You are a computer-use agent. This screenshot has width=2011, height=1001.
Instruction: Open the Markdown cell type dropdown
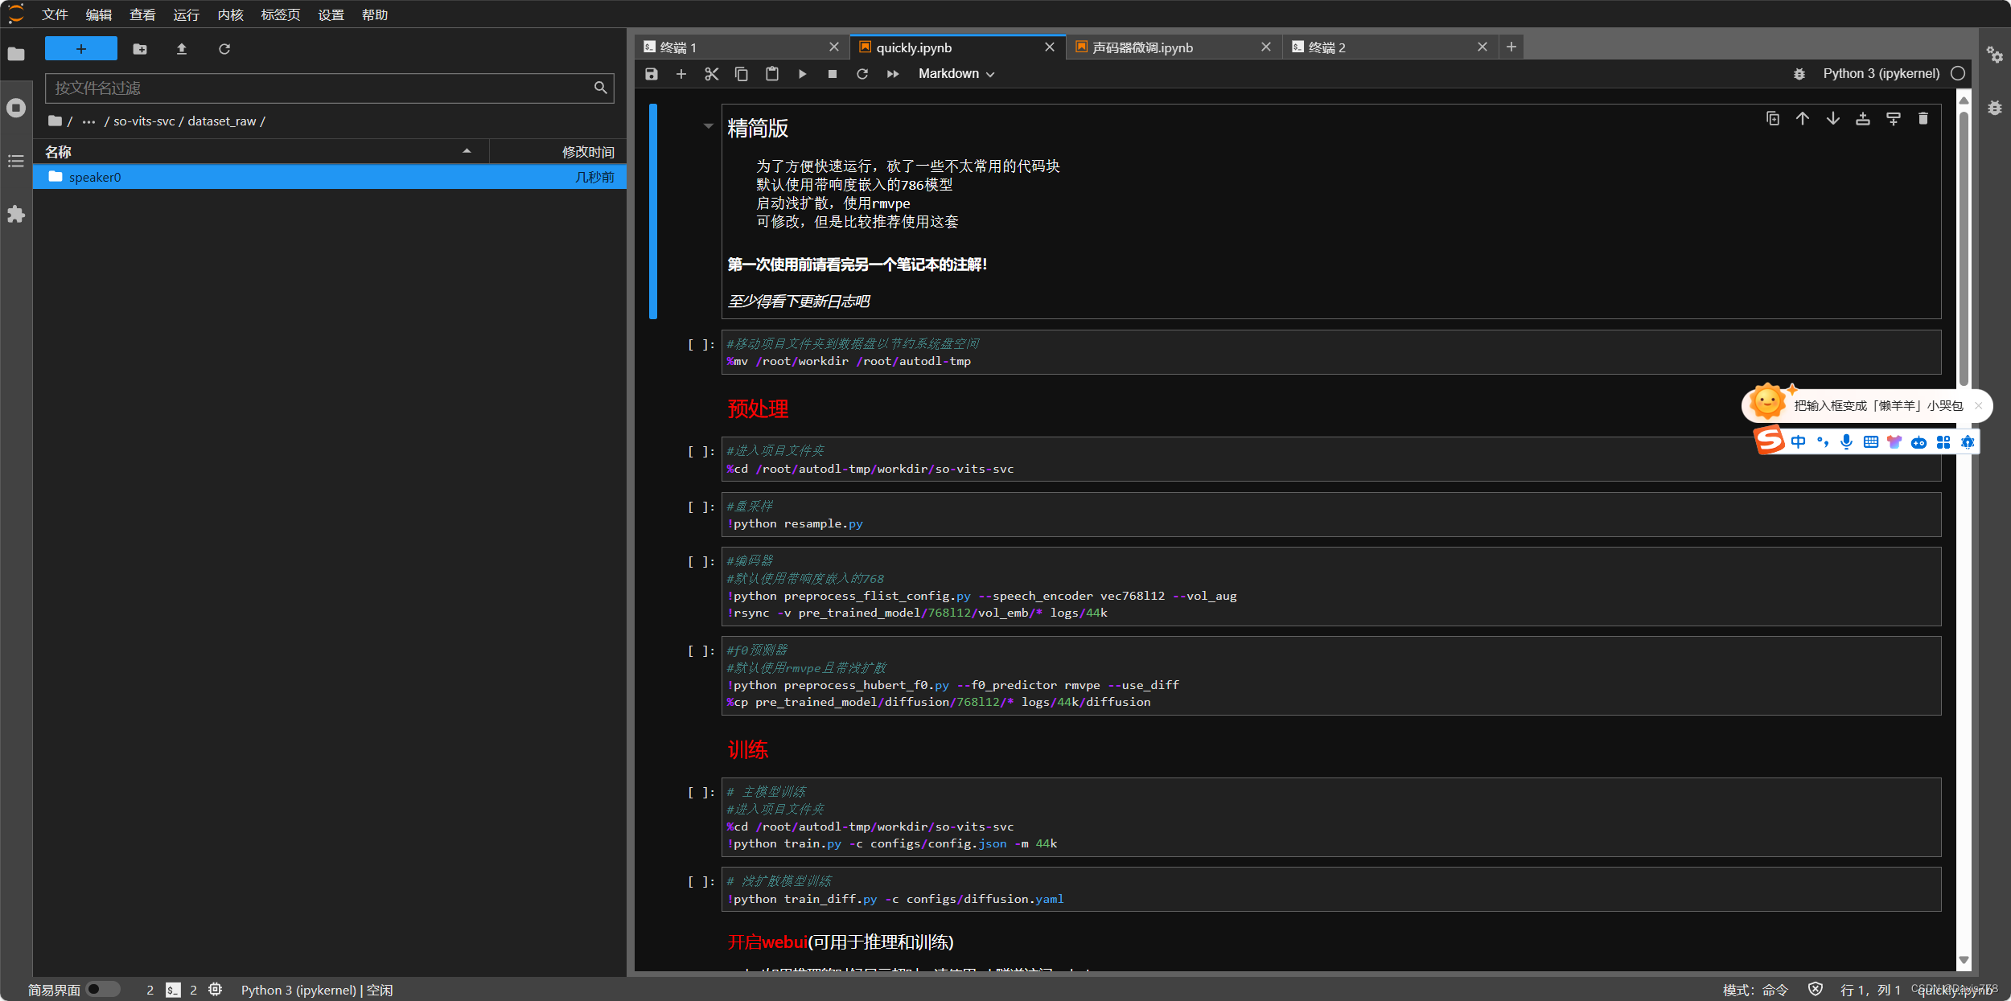tap(954, 73)
